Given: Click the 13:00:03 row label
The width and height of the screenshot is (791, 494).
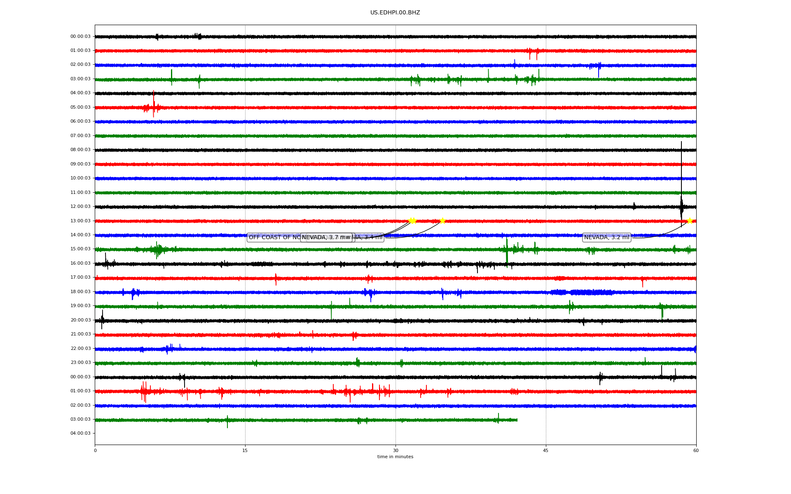Looking at the screenshot, I should pos(80,221).
